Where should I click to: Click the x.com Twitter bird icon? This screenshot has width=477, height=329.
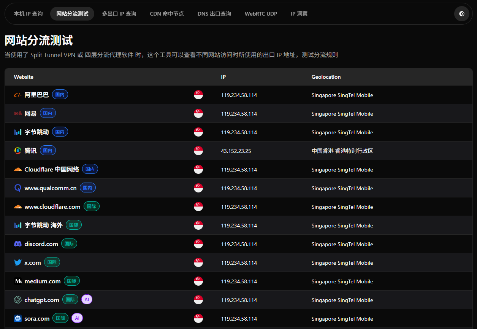(17, 263)
